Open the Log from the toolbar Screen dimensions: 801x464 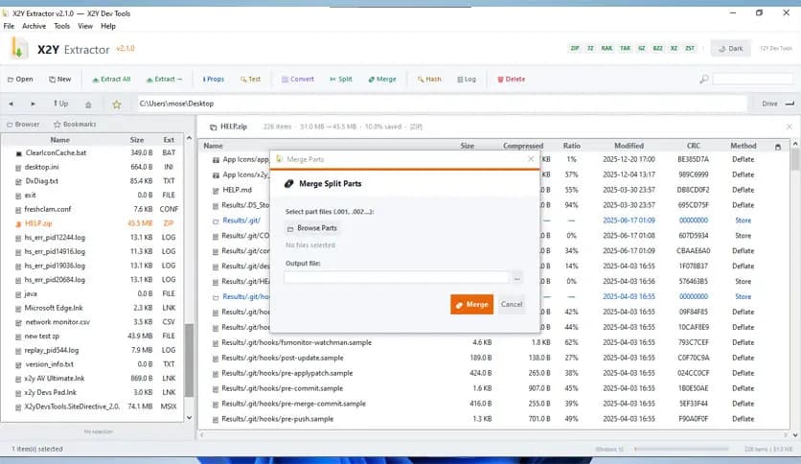click(x=467, y=80)
